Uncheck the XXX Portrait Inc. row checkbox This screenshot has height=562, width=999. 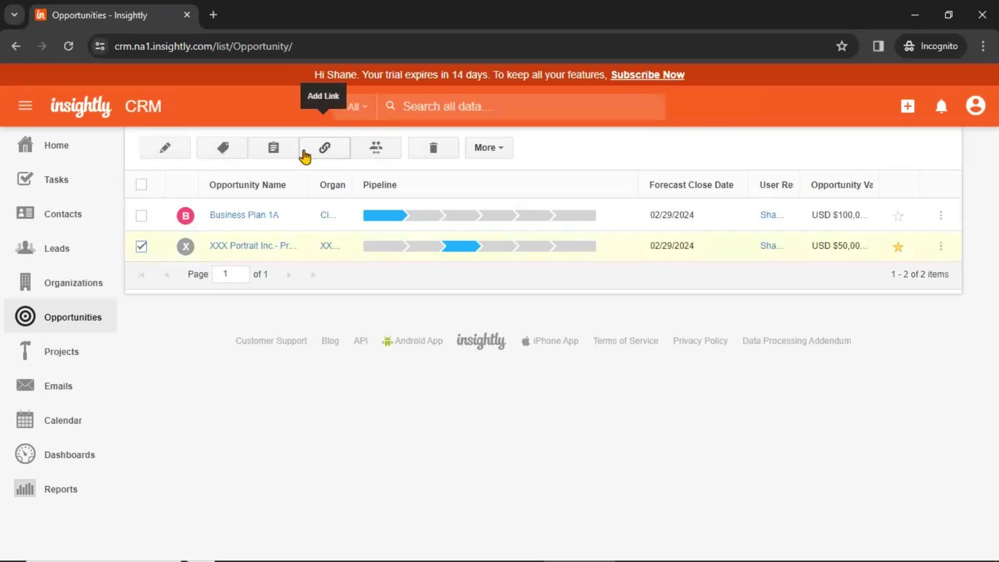click(x=141, y=246)
